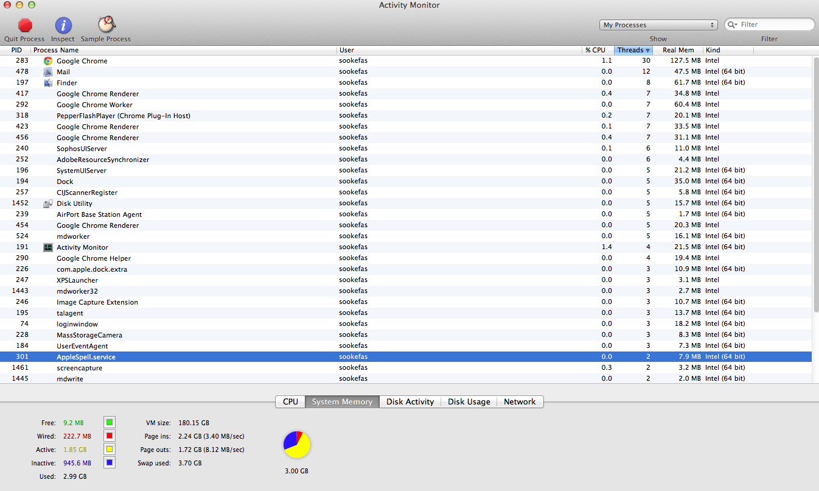This screenshot has height=491, width=819.
Task: Select the talagent process row
Action: 406,313
